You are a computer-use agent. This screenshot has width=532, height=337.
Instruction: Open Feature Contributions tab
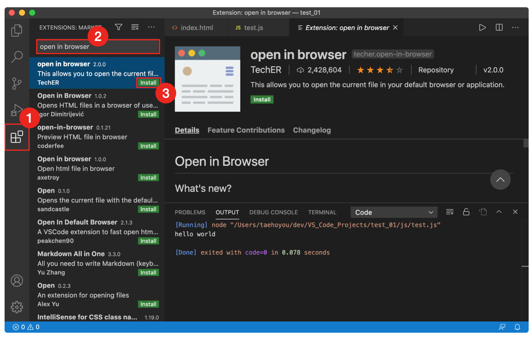[x=246, y=130]
